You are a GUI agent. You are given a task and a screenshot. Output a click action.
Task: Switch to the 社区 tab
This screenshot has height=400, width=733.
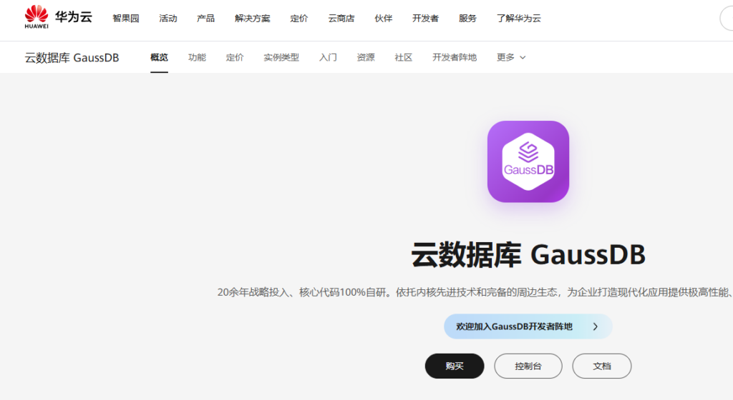coord(404,57)
